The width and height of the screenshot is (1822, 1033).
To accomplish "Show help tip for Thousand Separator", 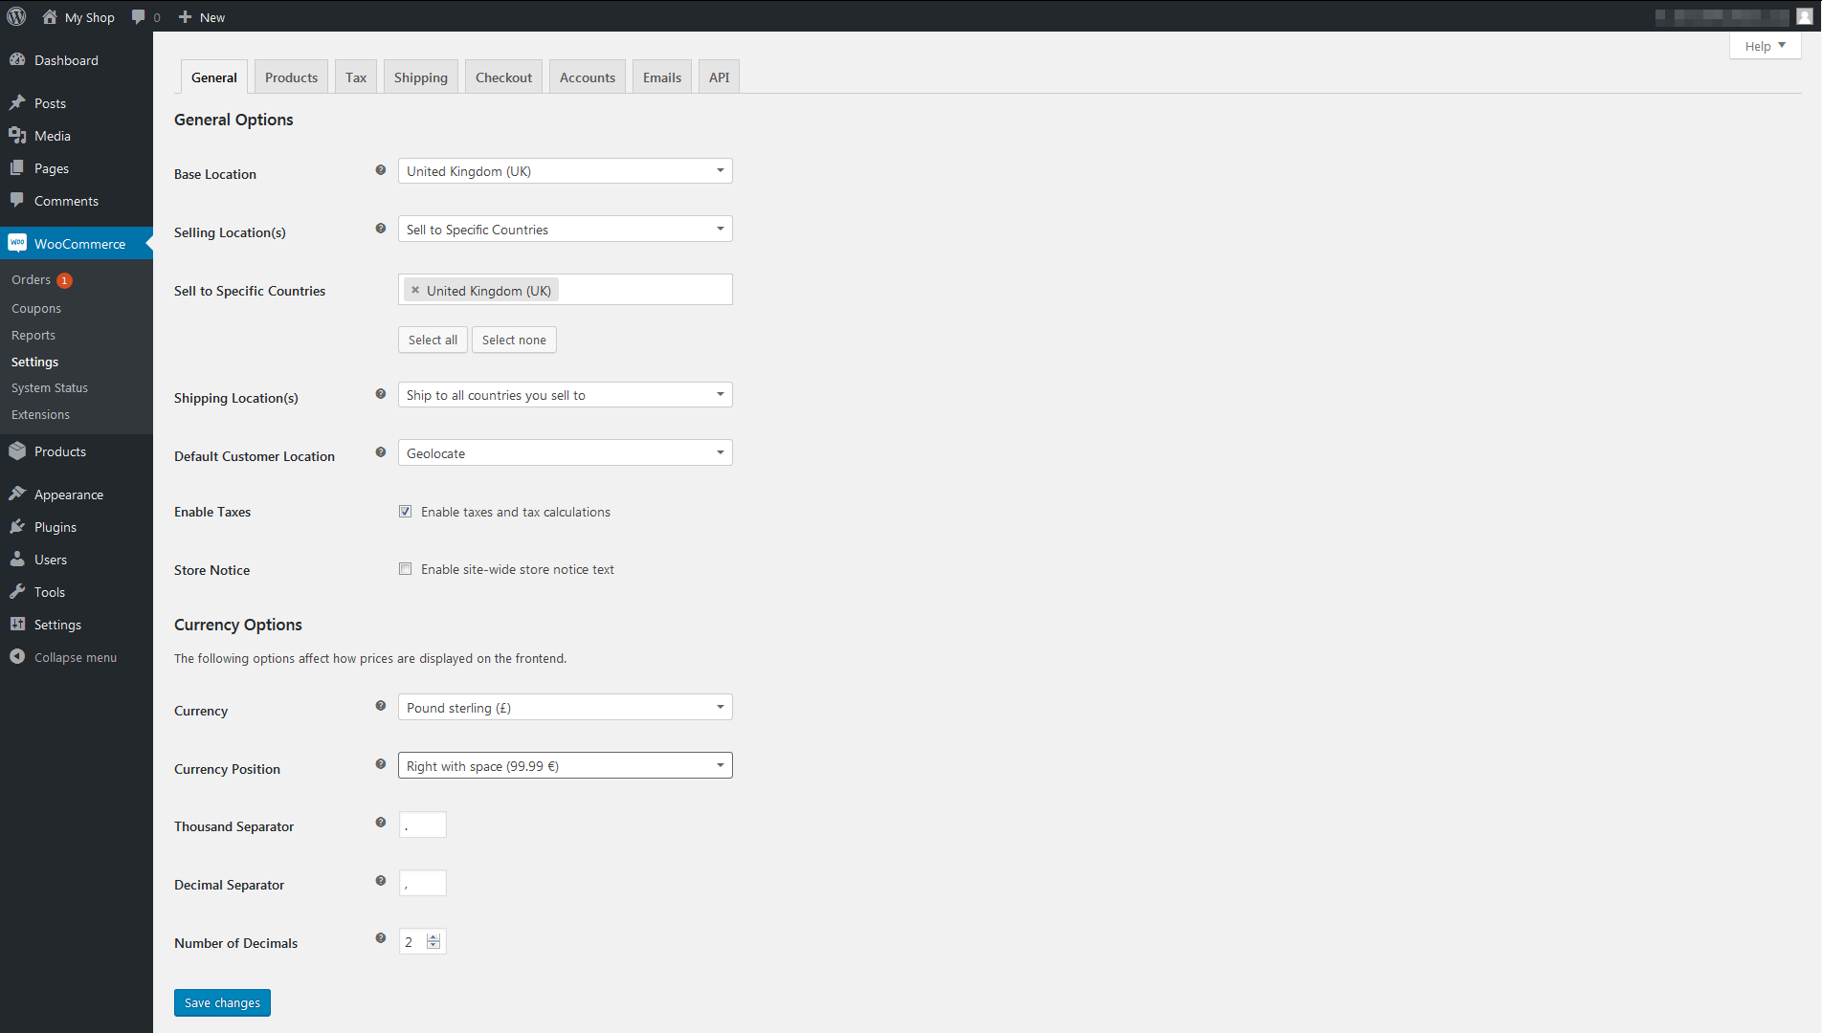I will click(381, 823).
